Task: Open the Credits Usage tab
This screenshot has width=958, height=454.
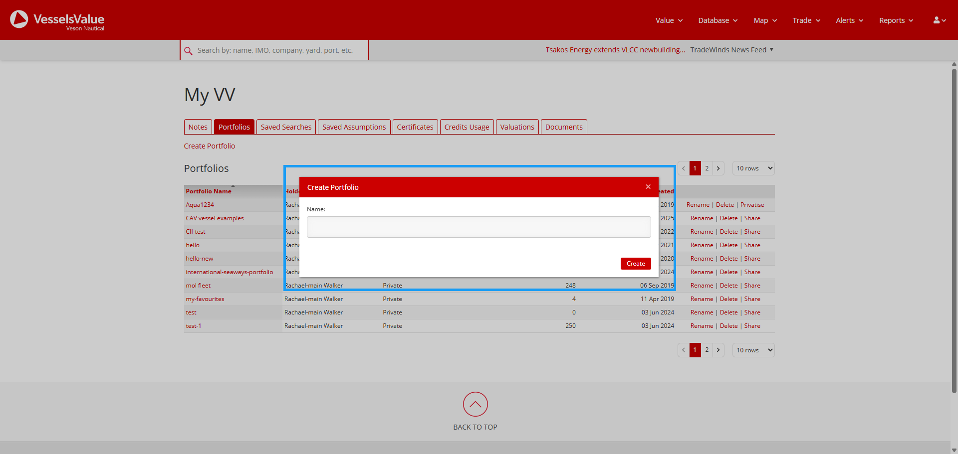Action: (467, 127)
